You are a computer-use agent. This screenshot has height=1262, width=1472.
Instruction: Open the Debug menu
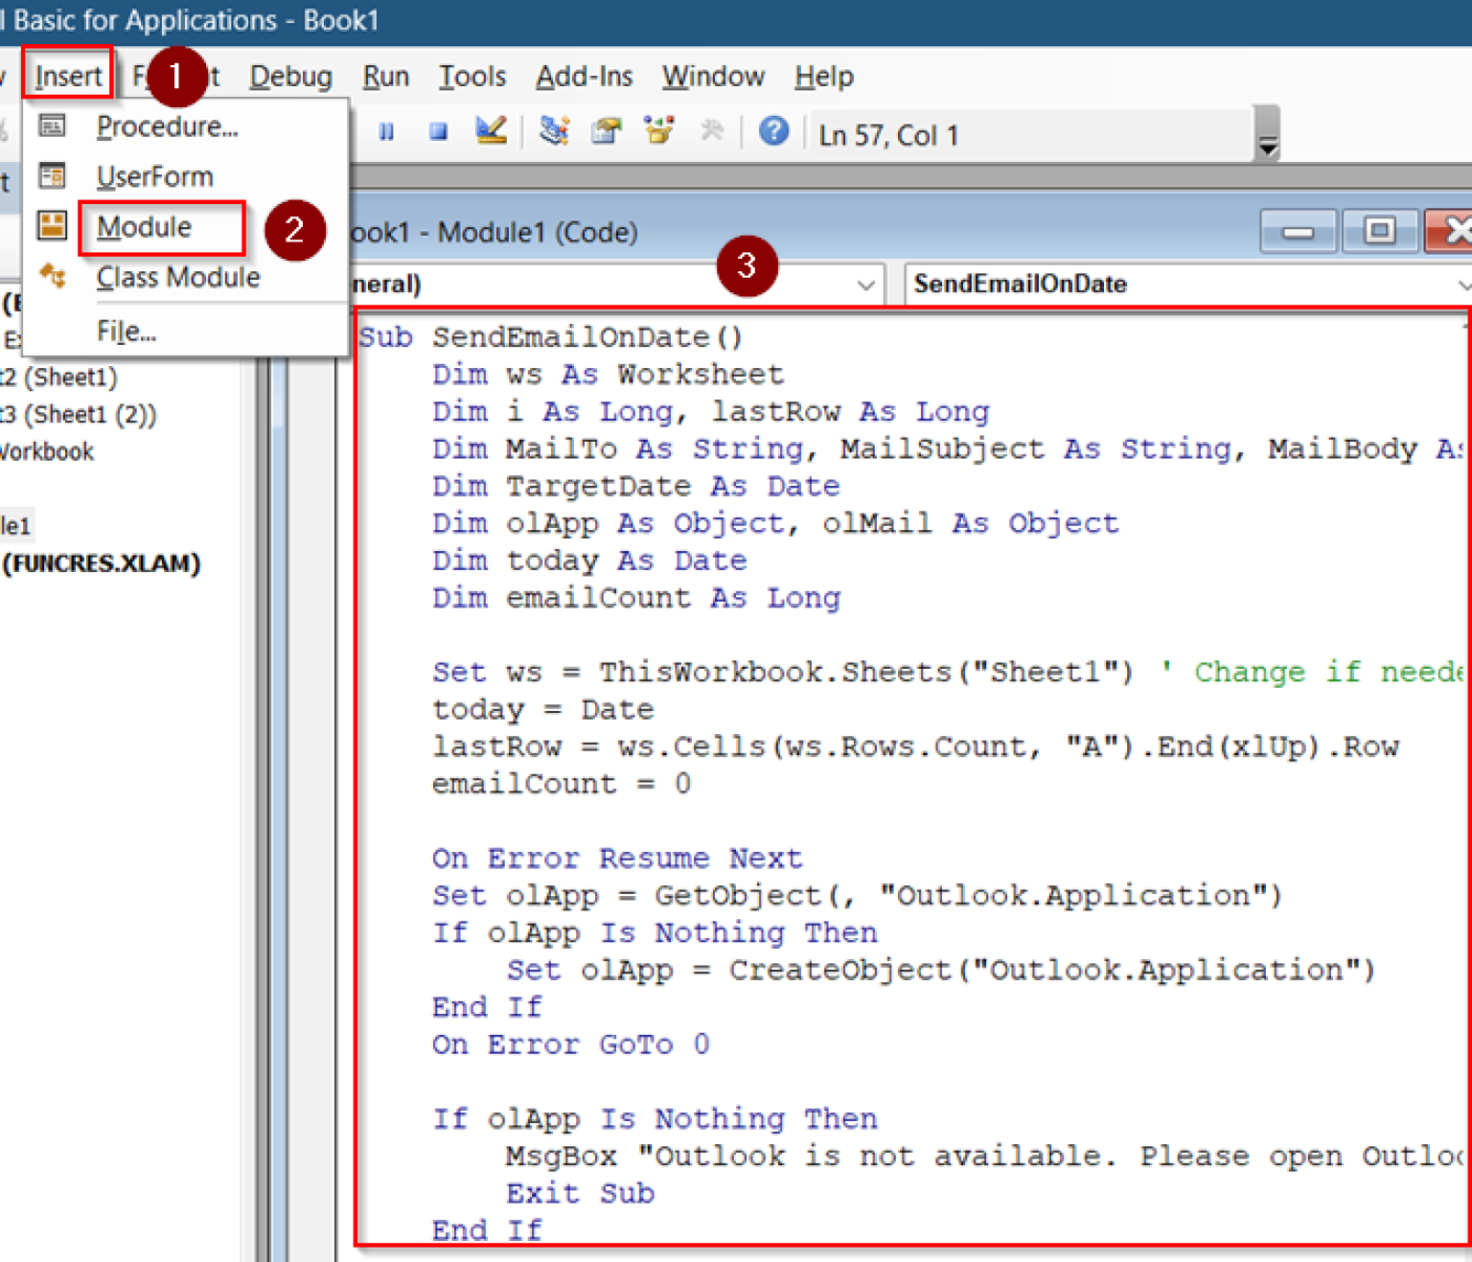pyautogui.click(x=290, y=76)
